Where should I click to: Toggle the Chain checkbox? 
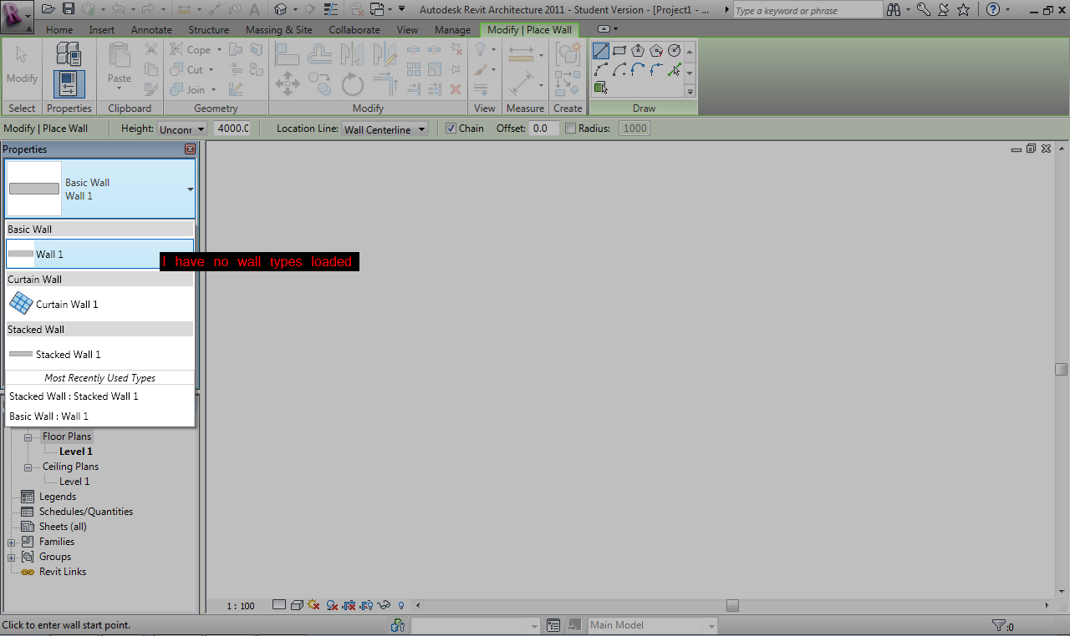pyautogui.click(x=451, y=129)
